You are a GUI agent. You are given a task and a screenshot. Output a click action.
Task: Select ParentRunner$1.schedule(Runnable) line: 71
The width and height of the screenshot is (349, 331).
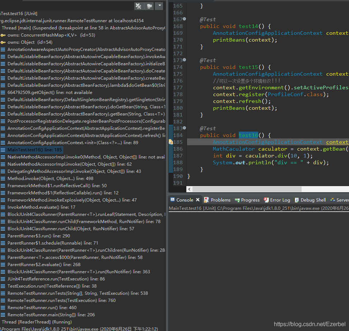pos(53,243)
